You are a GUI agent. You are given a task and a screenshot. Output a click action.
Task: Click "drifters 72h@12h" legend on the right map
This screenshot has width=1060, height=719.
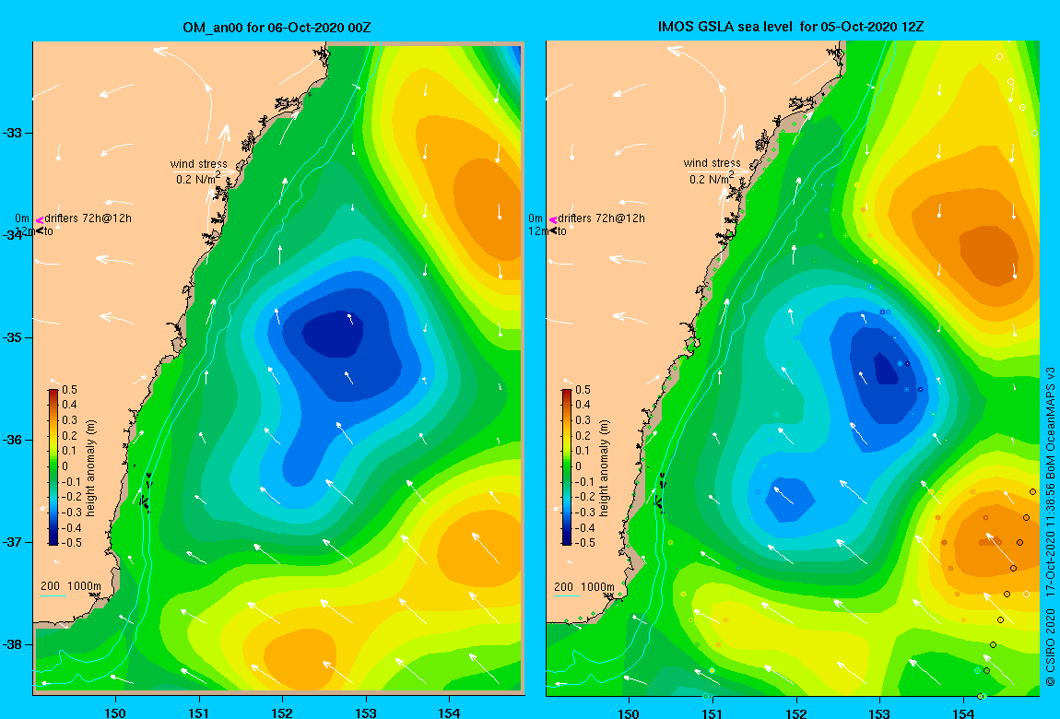[x=601, y=218]
